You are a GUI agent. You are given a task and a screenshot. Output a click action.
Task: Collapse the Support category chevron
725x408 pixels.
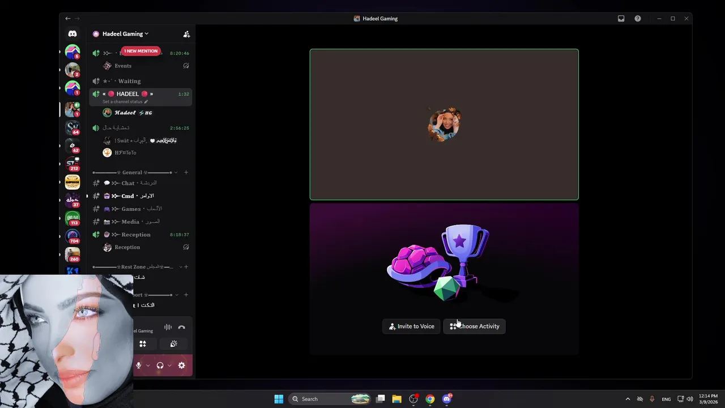tap(176, 295)
